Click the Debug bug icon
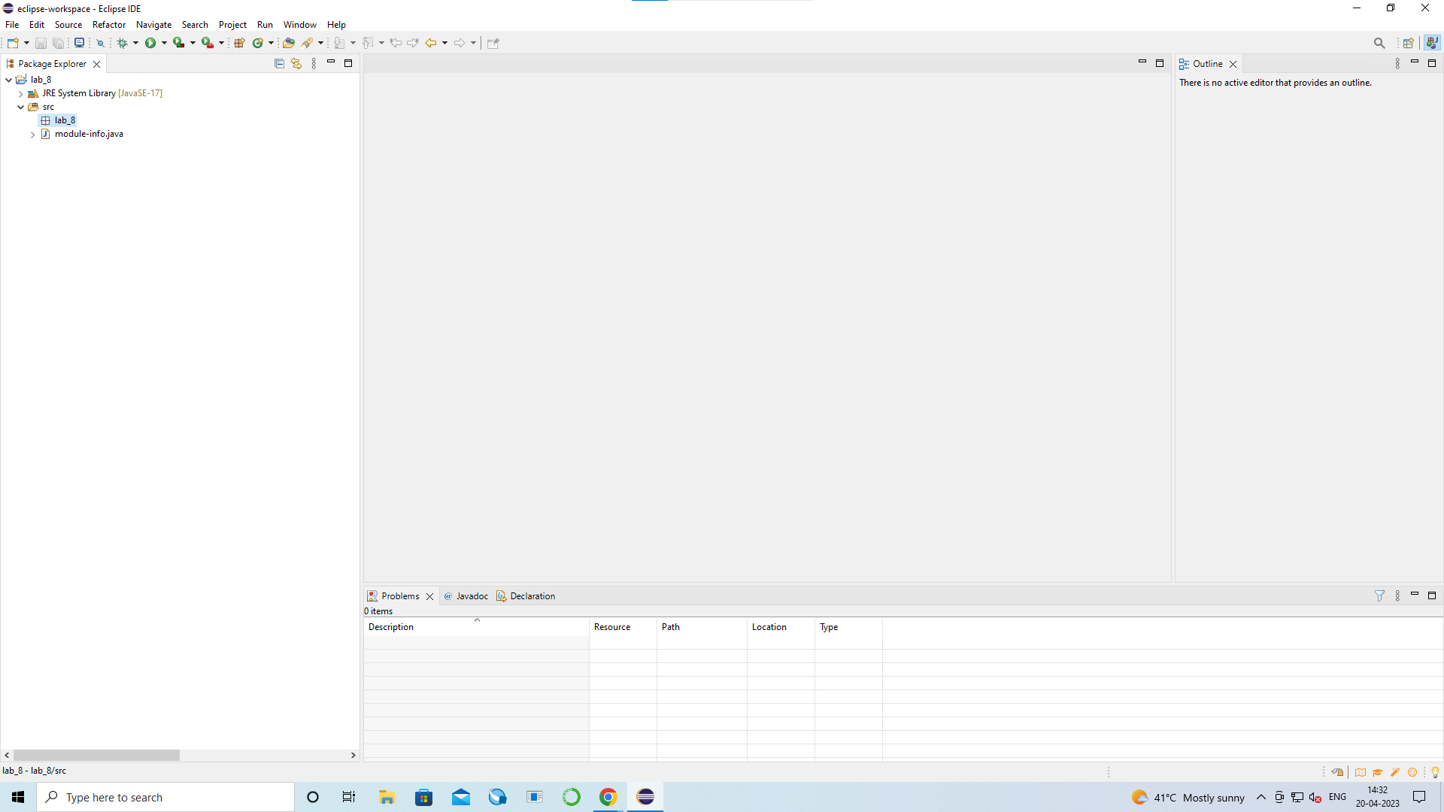 [x=123, y=43]
